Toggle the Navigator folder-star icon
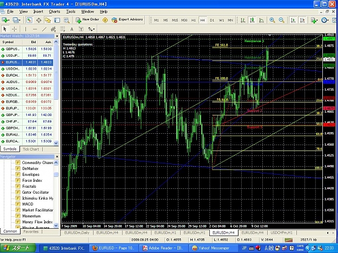The height and width of the screenshot is (253, 338). click(x=48, y=20)
